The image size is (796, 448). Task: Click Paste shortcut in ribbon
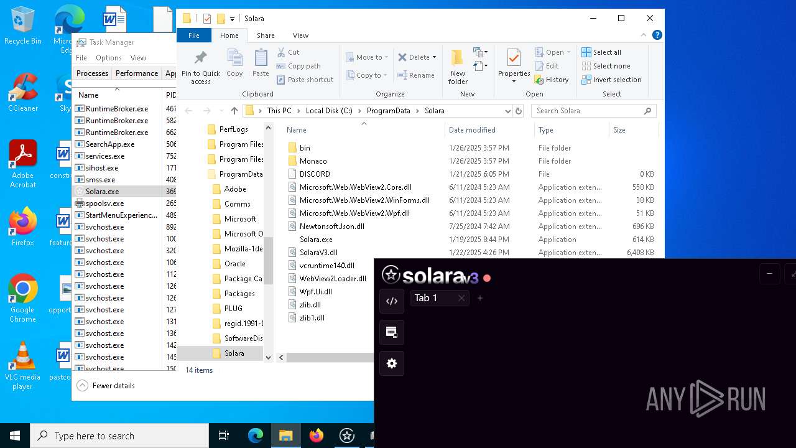[x=305, y=80]
